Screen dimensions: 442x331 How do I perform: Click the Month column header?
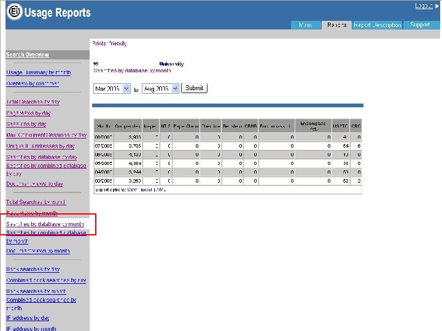104,126
